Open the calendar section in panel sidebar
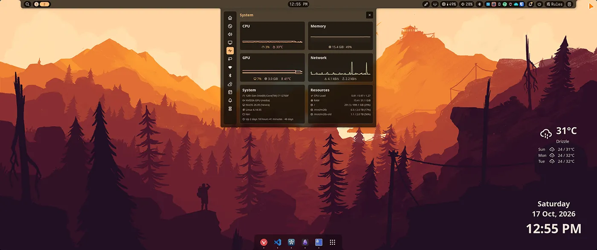This screenshot has width=597, height=250. [x=230, y=92]
